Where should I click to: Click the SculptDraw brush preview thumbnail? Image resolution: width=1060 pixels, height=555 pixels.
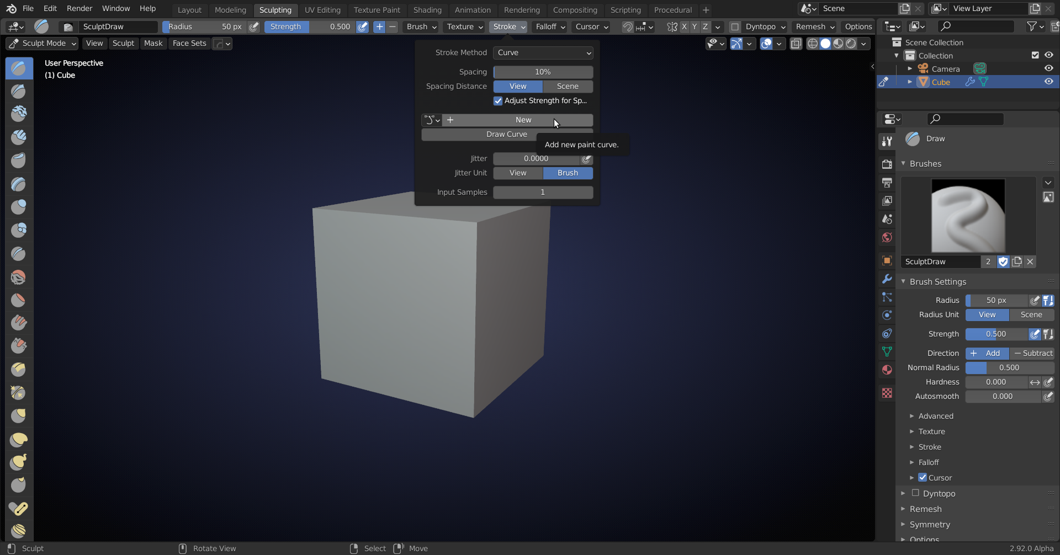[968, 215]
